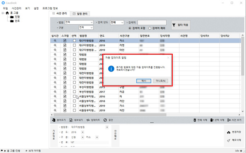
Task: Click the magnifier icon in the 카공 row
Action: (55, 92)
